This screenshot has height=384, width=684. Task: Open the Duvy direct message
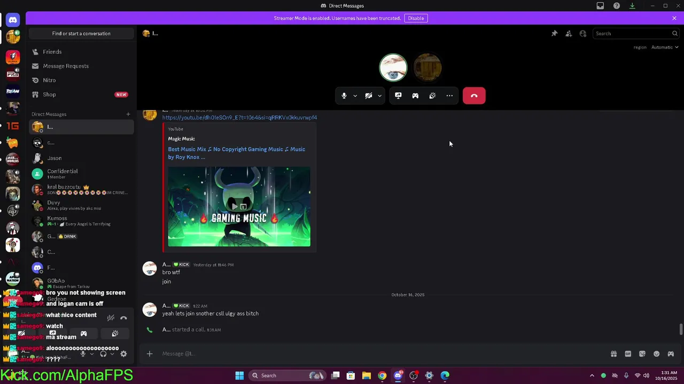(81, 205)
